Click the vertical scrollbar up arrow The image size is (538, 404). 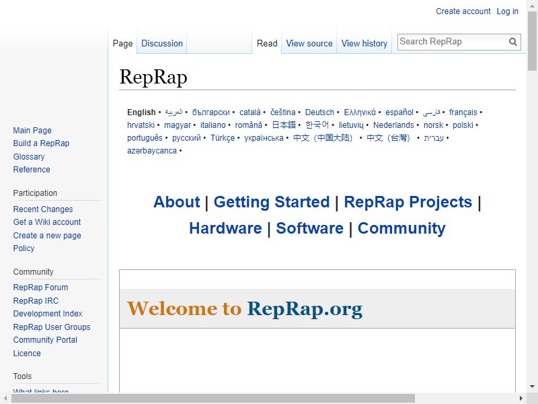click(x=532, y=6)
